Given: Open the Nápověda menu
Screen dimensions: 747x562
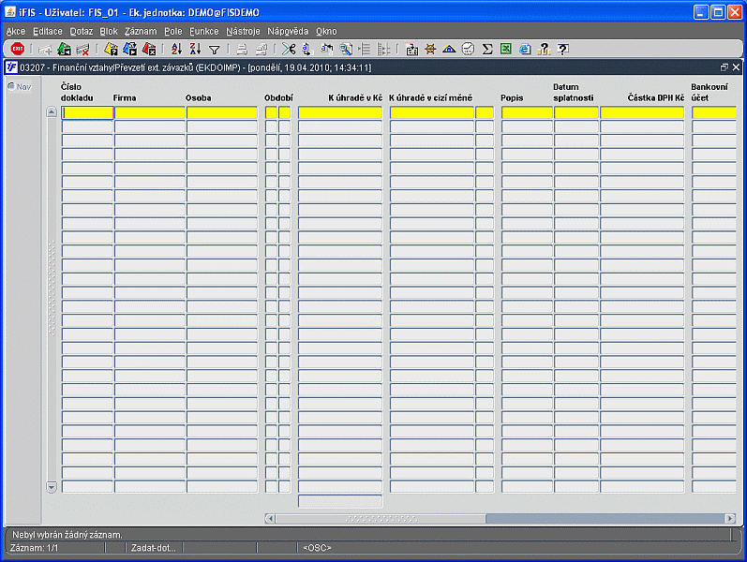Looking at the screenshot, I should click(288, 32).
